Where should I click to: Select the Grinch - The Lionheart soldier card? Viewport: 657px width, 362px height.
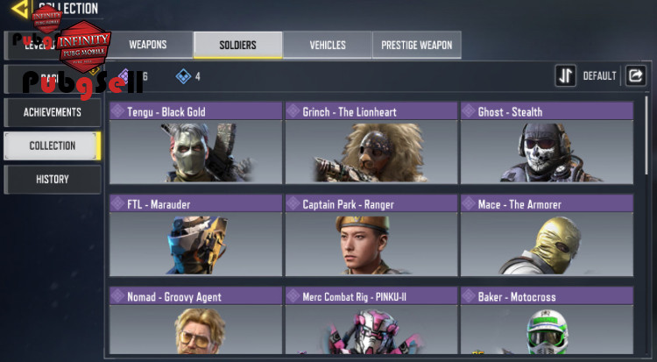pyautogui.click(x=371, y=143)
